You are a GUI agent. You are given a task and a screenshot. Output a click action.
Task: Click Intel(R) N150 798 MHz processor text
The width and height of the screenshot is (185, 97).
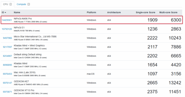tap(27, 31)
